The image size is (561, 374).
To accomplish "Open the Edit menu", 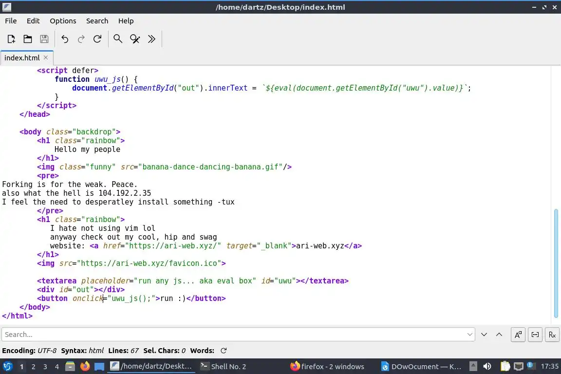I will pyautogui.click(x=33, y=21).
